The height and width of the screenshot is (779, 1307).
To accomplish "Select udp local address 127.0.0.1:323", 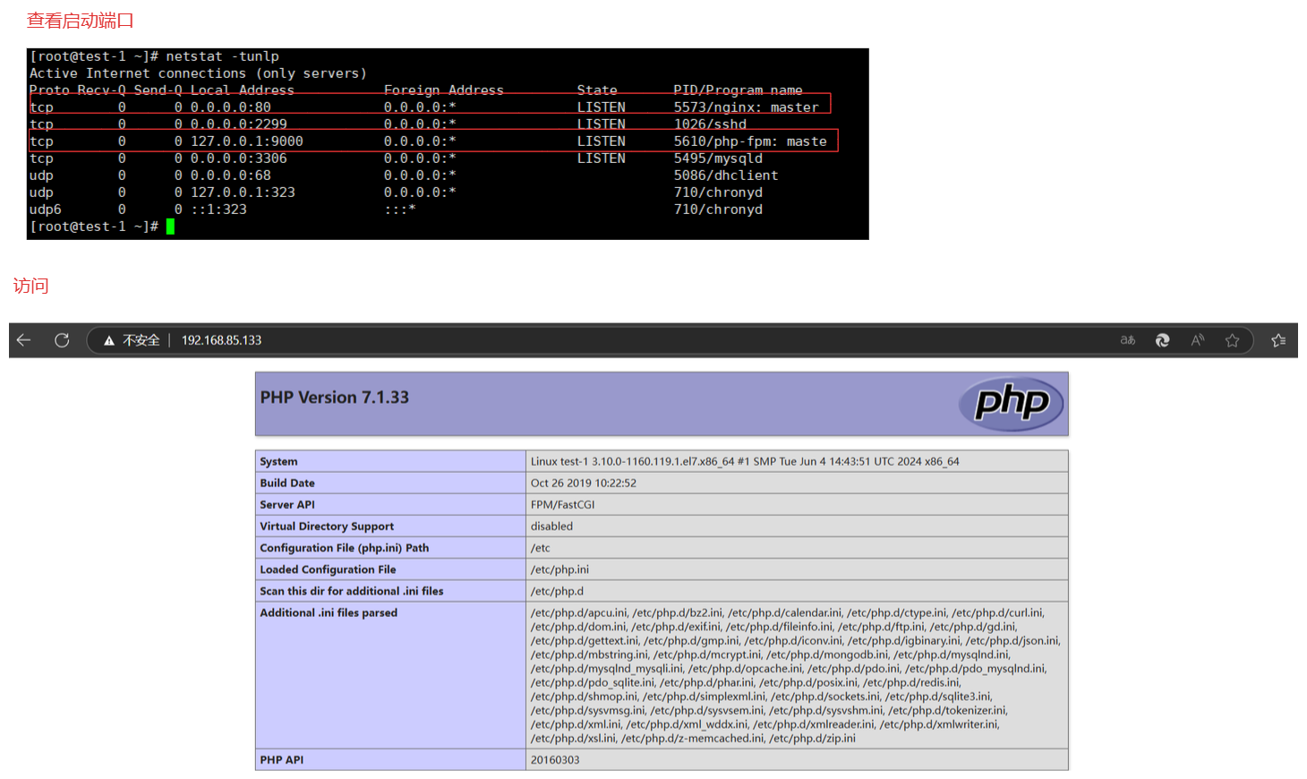I will tap(243, 193).
